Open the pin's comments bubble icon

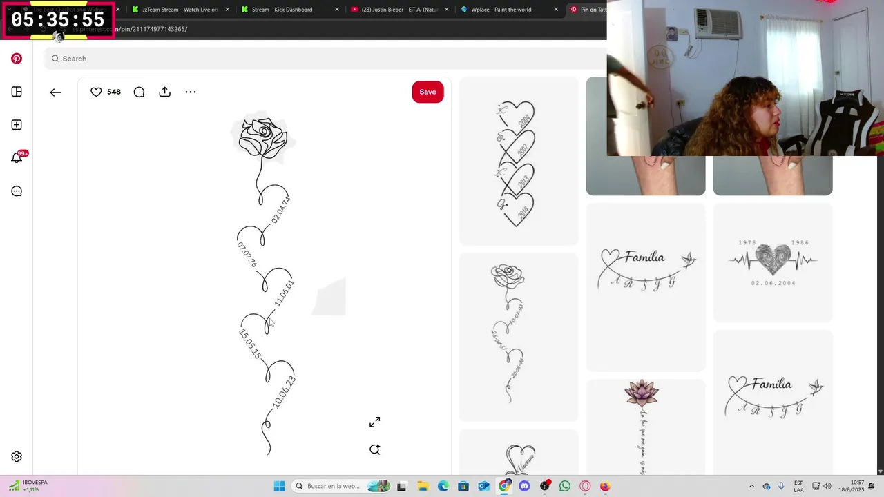pos(139,92)
